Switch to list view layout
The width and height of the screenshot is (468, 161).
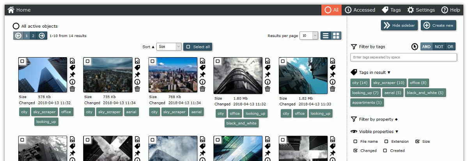pos(326,36)
